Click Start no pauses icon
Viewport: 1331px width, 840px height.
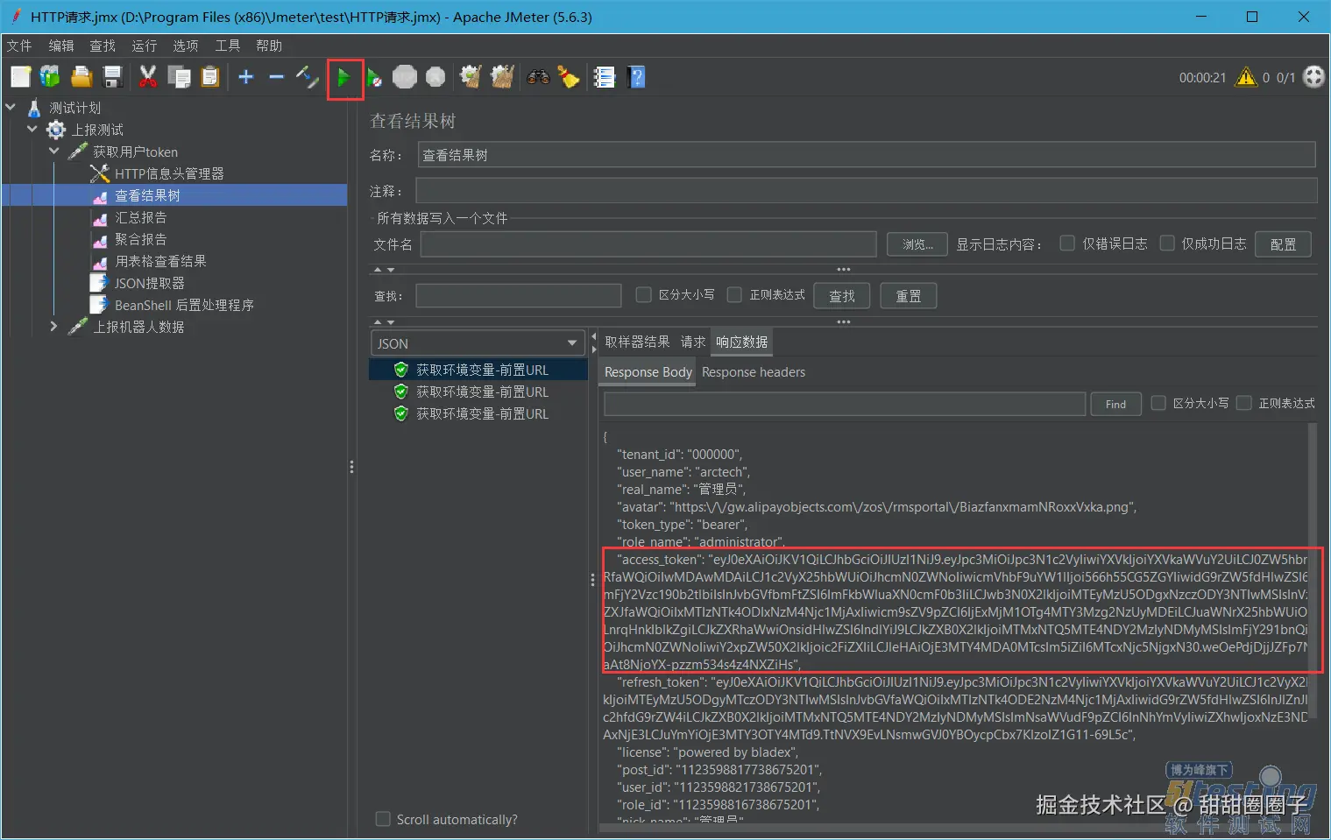point(374,78)
